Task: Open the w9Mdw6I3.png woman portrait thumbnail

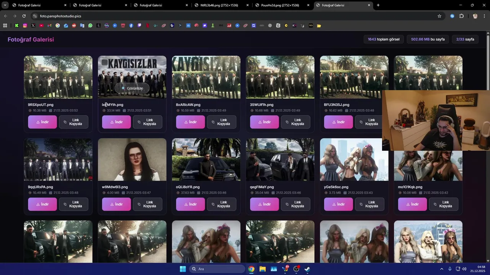Action: [x=132, y=159]
